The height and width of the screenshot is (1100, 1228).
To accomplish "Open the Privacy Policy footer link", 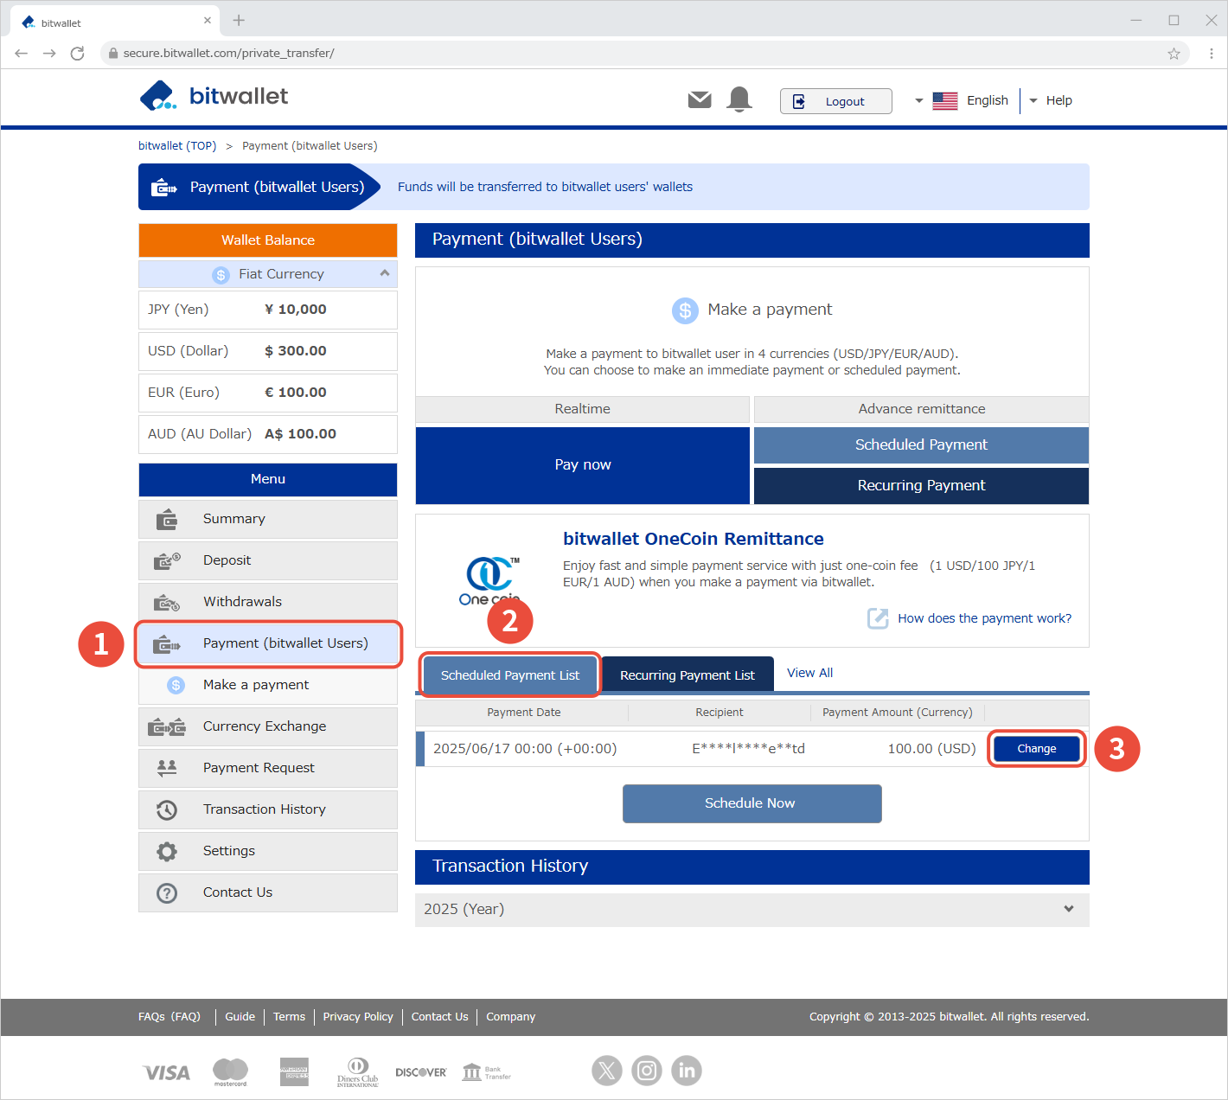I will tap(358, 1017).
